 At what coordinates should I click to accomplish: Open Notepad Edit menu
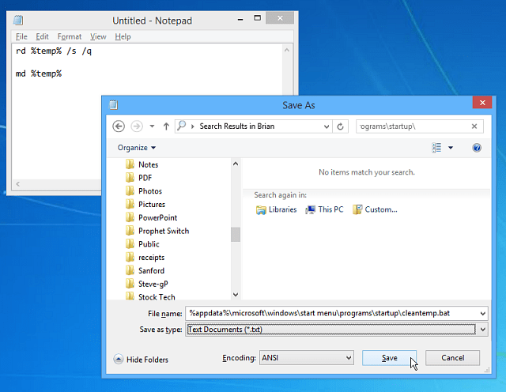tap(42, 36)
